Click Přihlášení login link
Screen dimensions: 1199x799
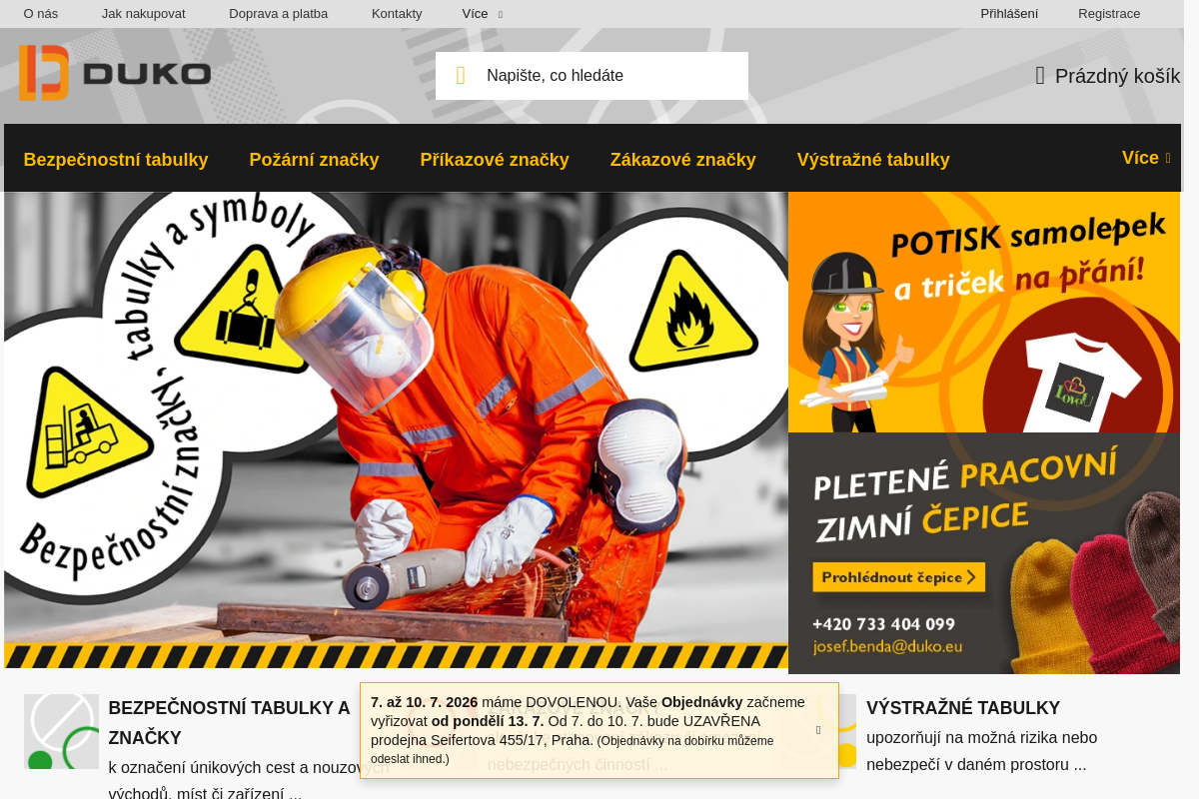point(1009,14)
